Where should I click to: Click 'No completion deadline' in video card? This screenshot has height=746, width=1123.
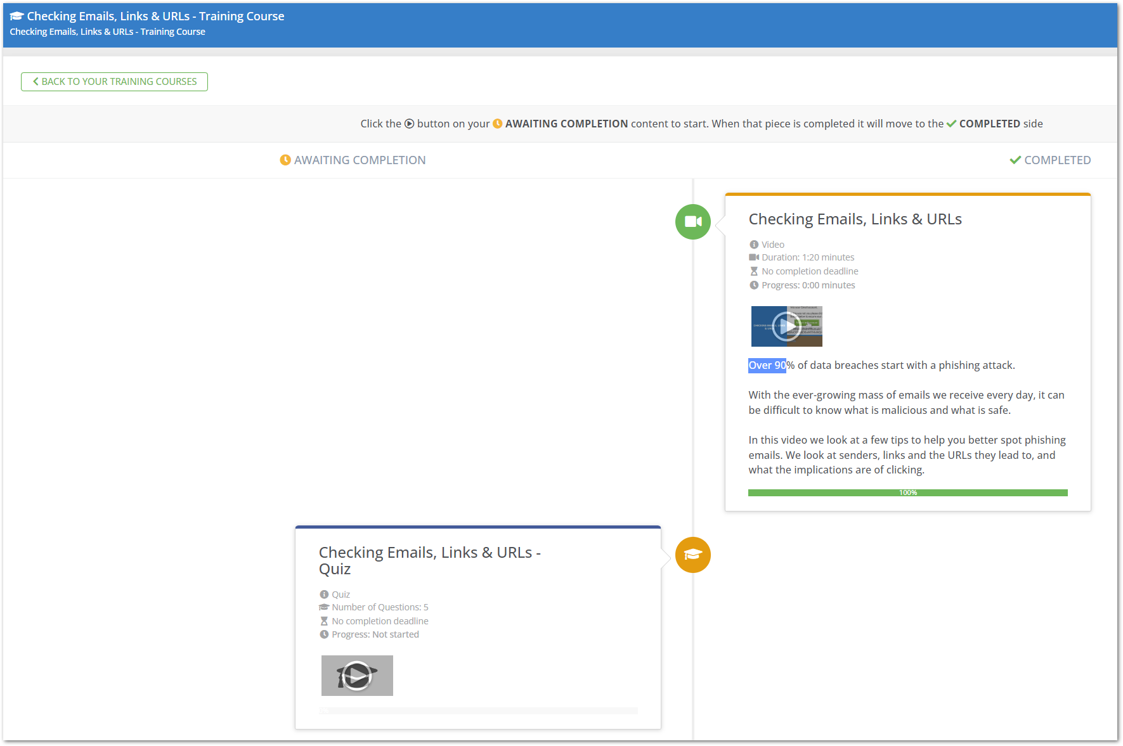[810, 271]
